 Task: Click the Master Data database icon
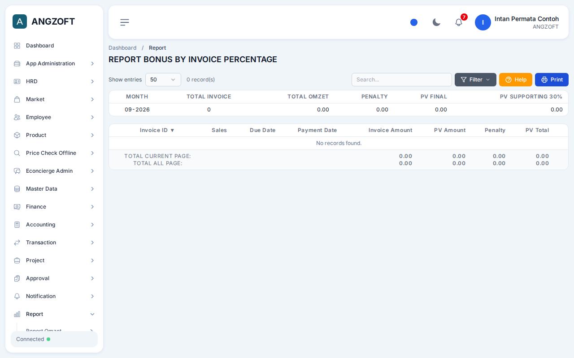point(17,189)
